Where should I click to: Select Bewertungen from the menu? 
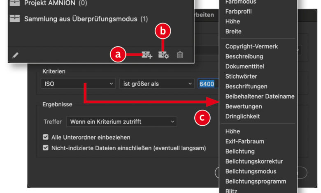pyautogui.click(x=244, y=106)
